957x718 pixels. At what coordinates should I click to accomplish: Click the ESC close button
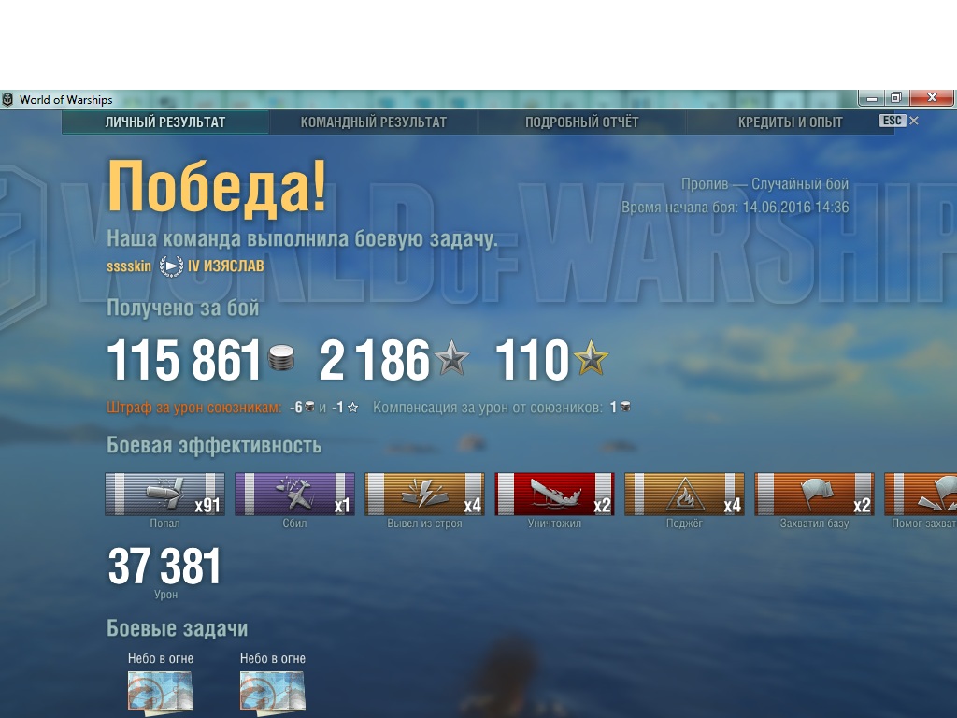(898, 121)
